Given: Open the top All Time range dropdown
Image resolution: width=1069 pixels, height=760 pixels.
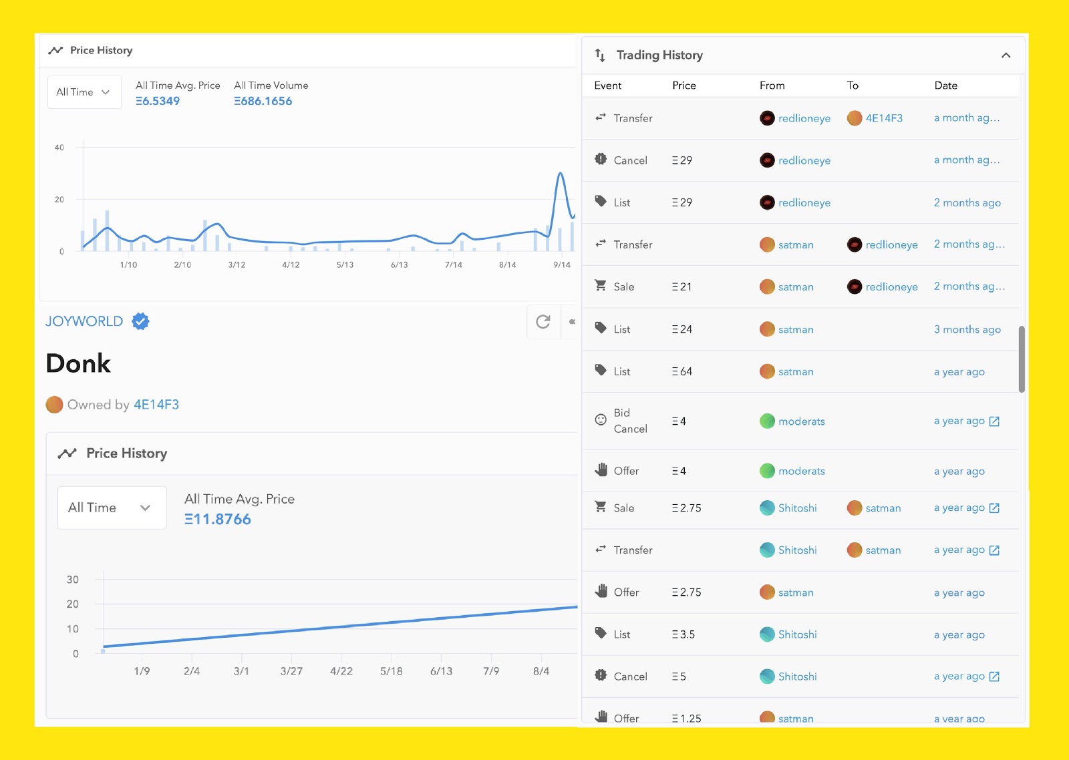Looking at the screenshot, I should 84,92.
